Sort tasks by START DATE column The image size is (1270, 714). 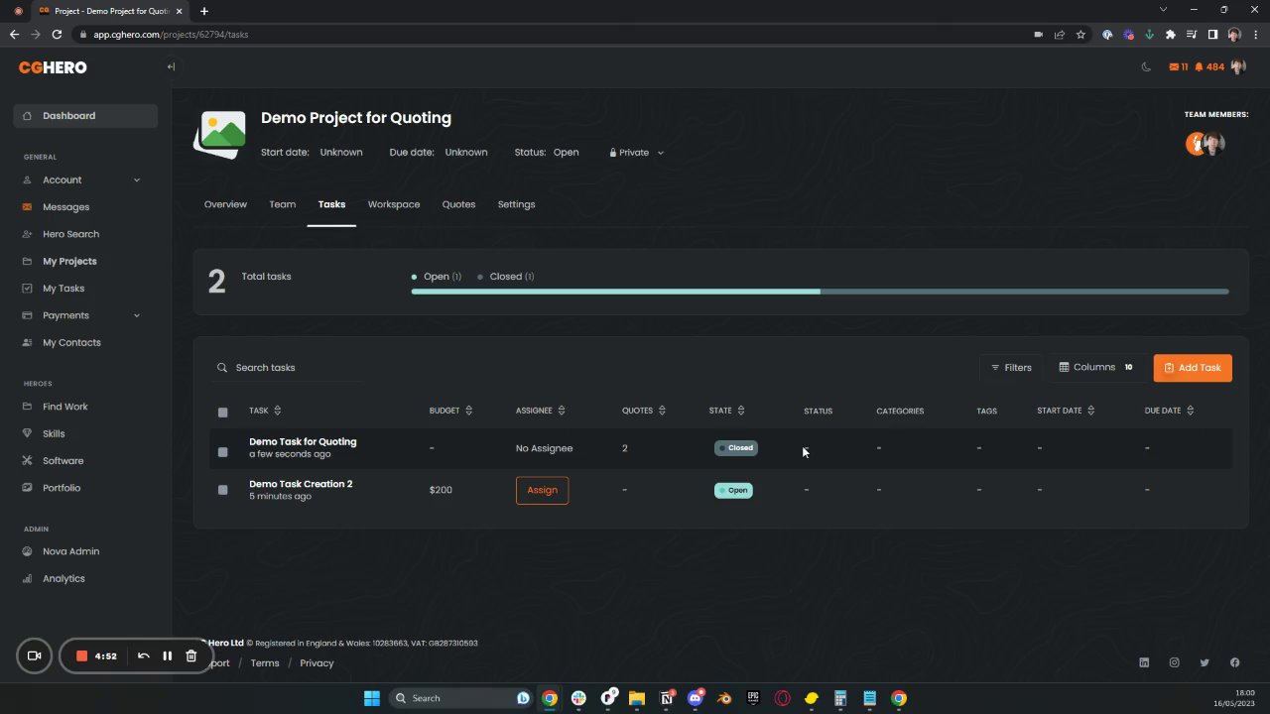point(1067,411)
